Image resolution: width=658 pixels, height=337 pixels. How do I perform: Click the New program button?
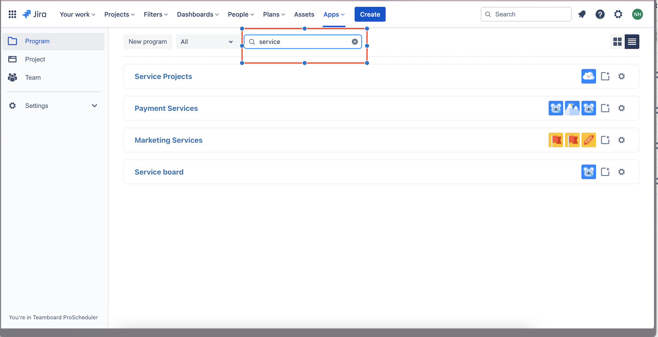pos(148,42)
